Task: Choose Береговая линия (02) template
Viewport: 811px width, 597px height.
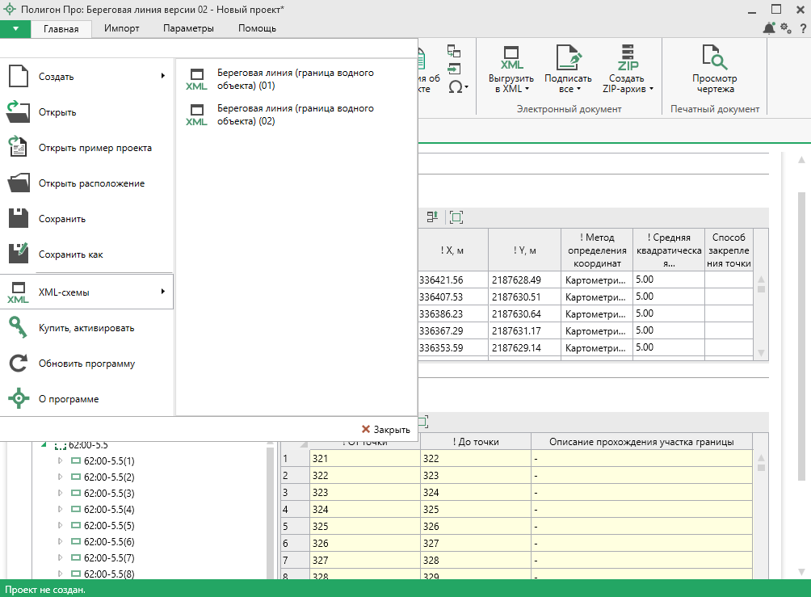Action: coord(295,115)
